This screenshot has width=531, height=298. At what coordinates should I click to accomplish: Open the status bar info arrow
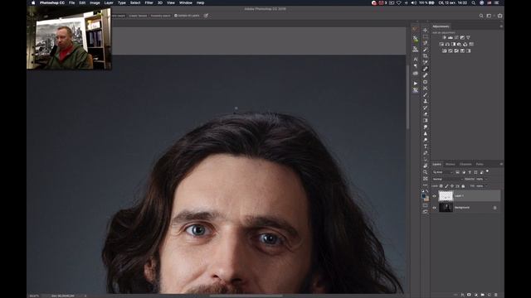[85, 296]
